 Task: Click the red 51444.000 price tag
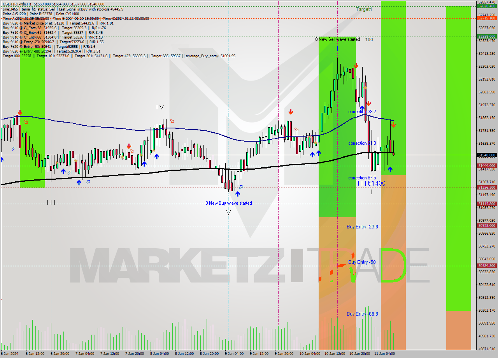[x=487, y=165]
